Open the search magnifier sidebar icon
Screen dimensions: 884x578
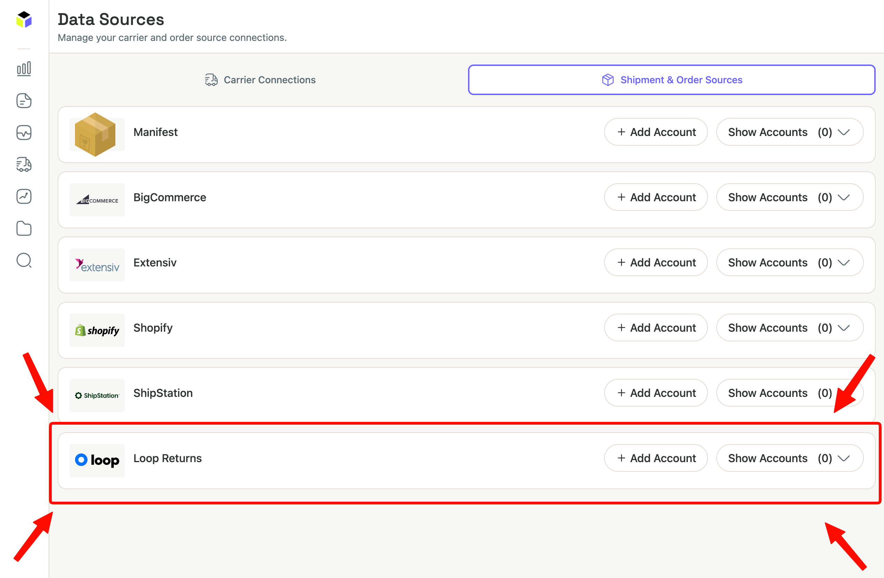24,260
